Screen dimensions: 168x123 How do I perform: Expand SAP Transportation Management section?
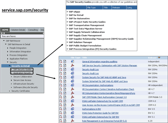(67, 25)
